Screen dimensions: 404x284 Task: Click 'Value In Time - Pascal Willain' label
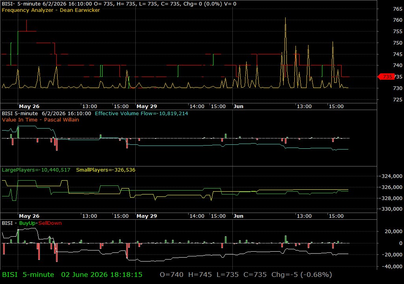41,120
